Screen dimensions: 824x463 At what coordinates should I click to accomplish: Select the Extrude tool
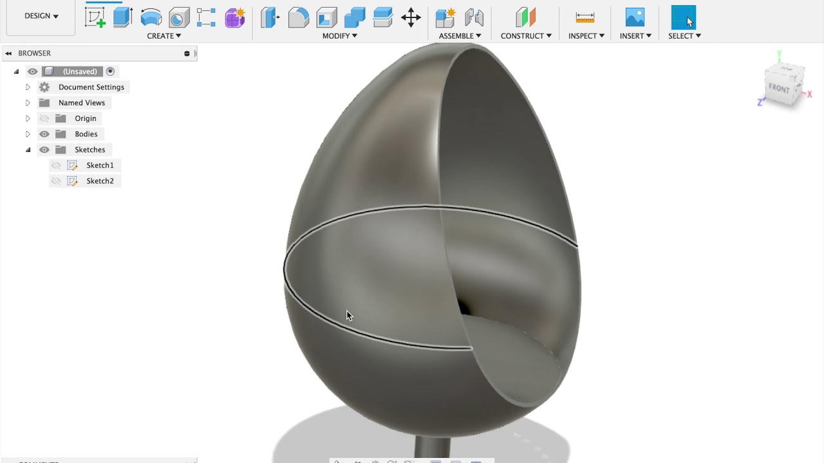[x=123, y=17]
